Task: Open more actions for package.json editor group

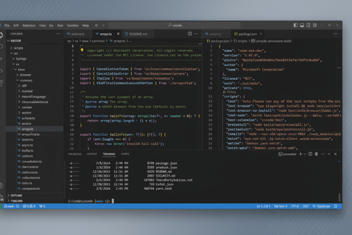Action: click(335, 34)
